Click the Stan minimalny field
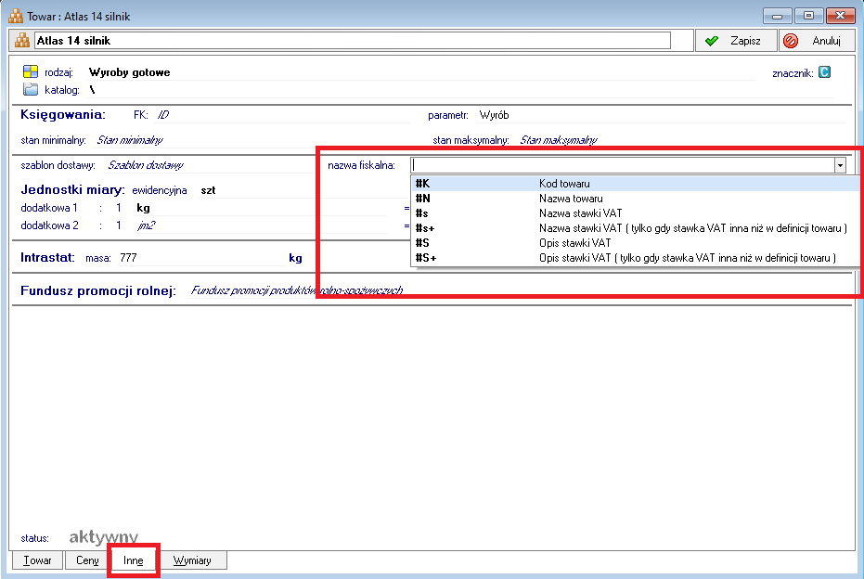Image resolution: width=864 pixels, height=579 pixels. pos(130,140)
